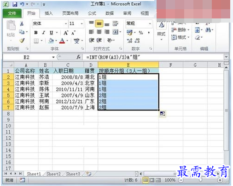Expand the Delete 删除 cells dropdown
Screen dimensions: 233x186
tap(188, 30)
